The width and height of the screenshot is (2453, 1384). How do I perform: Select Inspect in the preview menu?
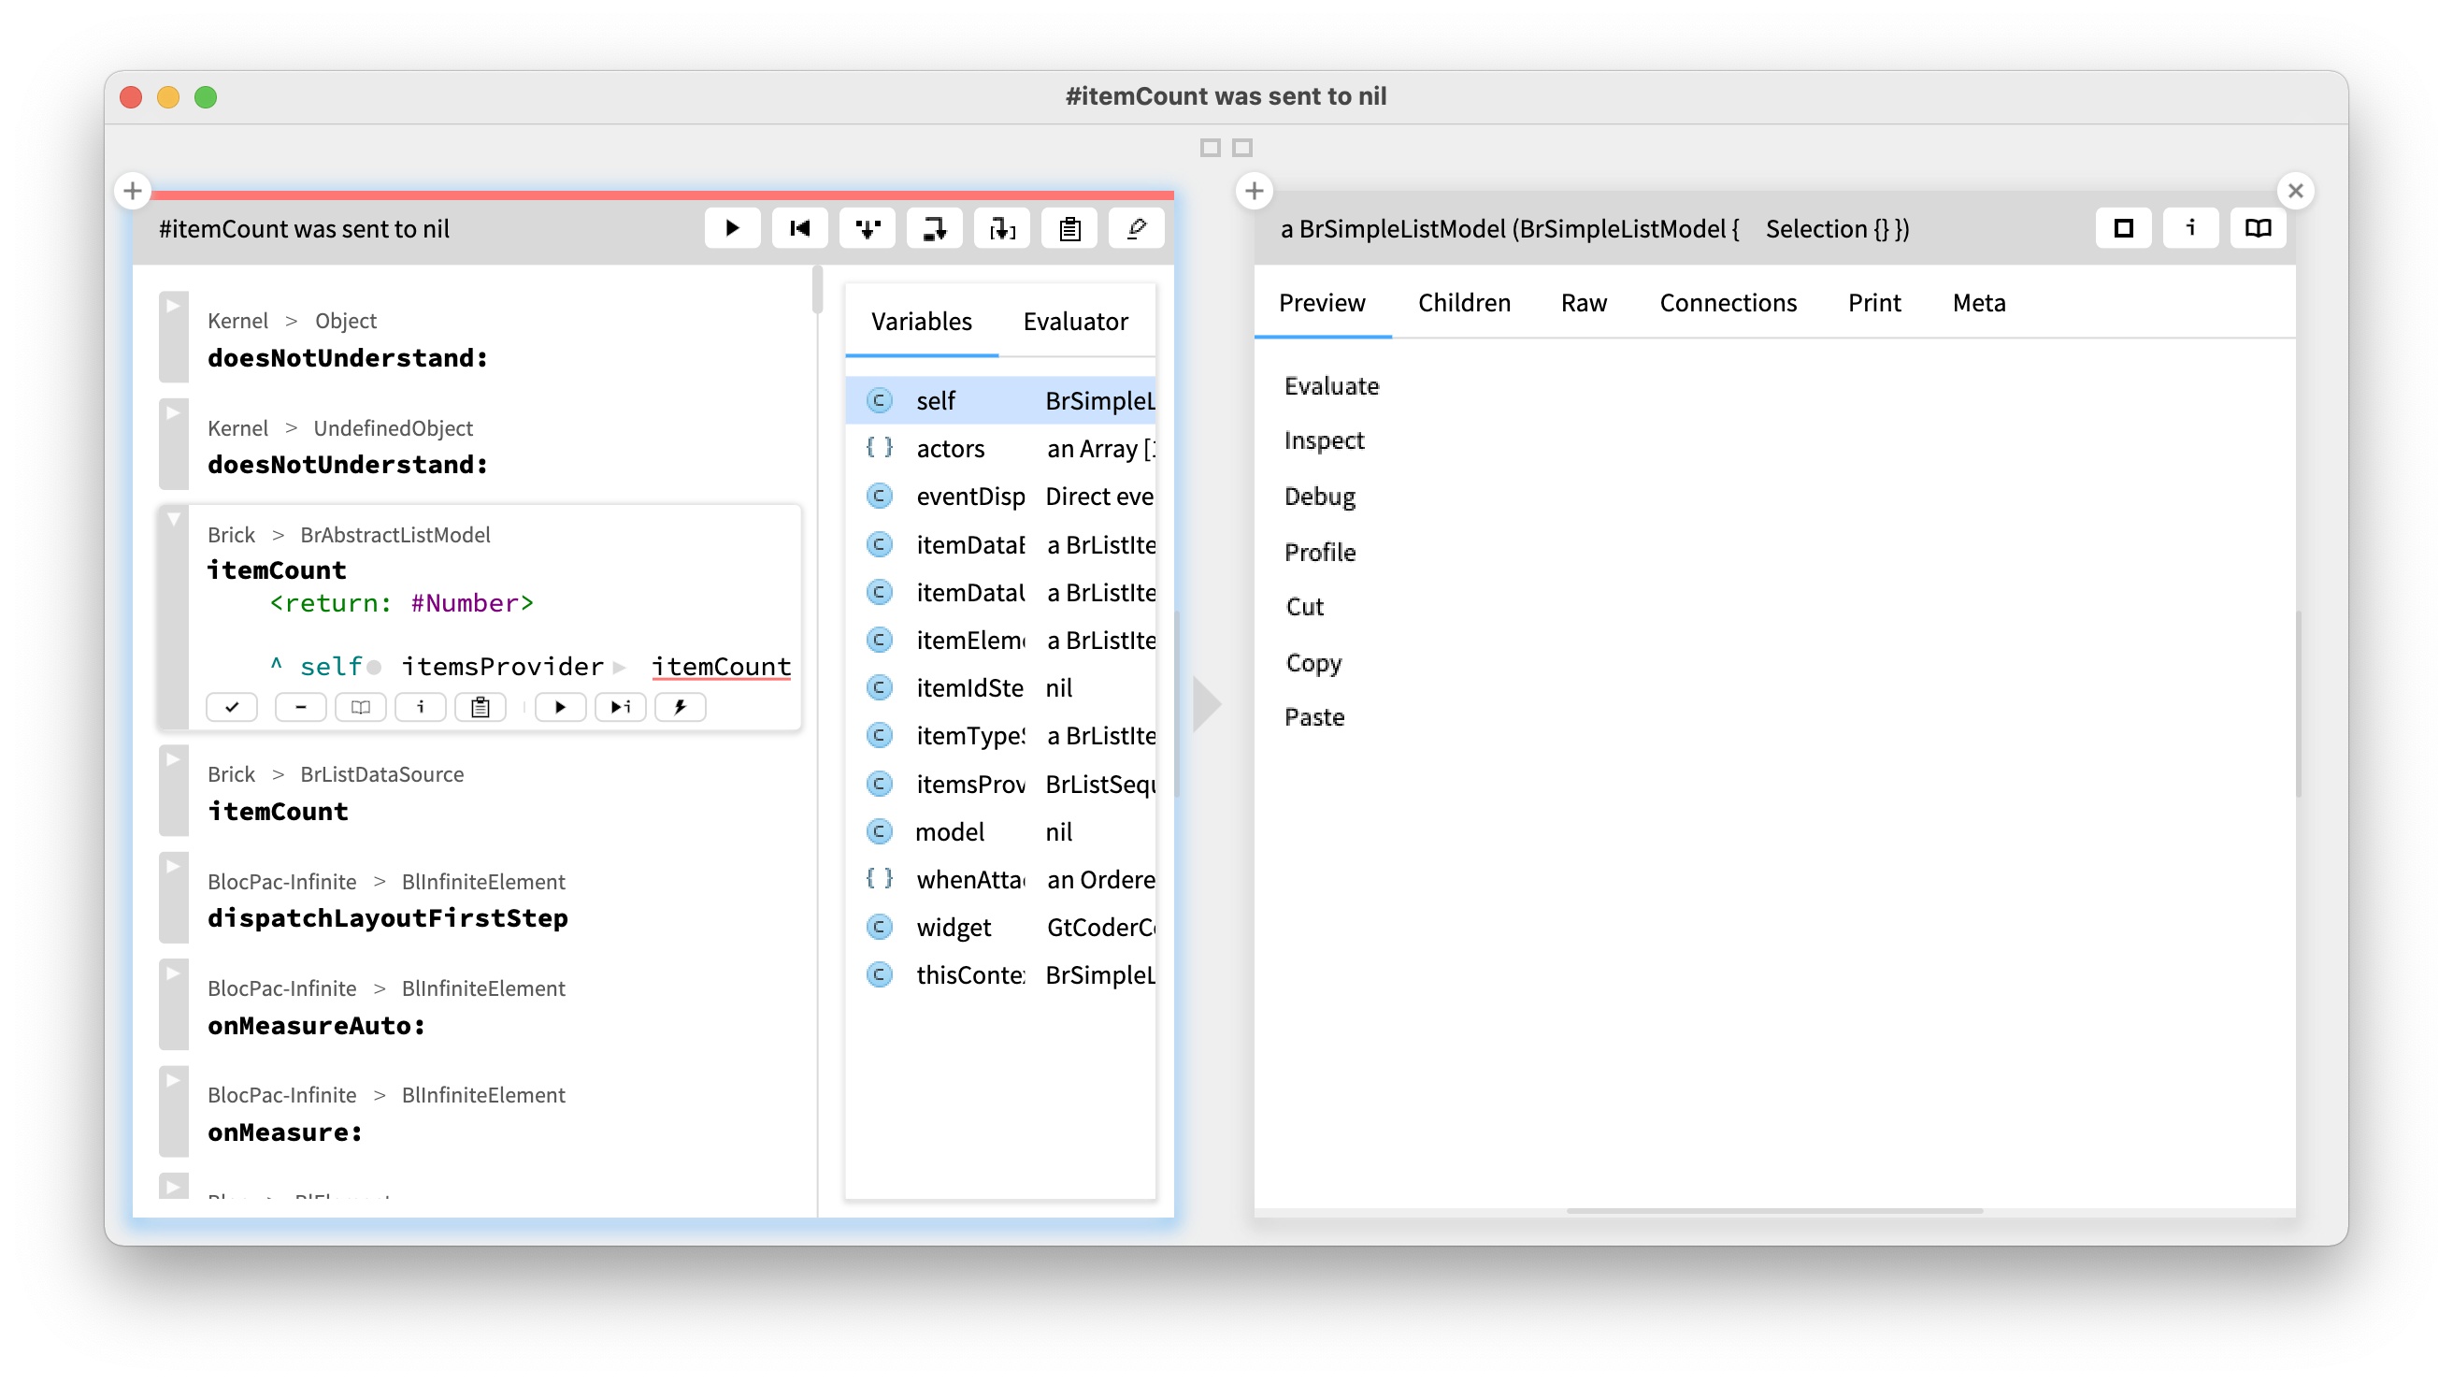click(1325, 440)
